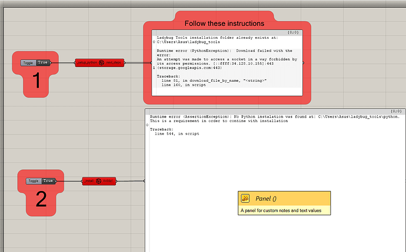Click the output grip of the second Toggle
The height and width of the screenshot is (252, 406).
(x=56, y=182)
